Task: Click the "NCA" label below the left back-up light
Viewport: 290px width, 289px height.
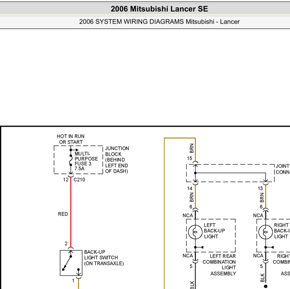Action: pyautogui.click(x=188, y=256)
